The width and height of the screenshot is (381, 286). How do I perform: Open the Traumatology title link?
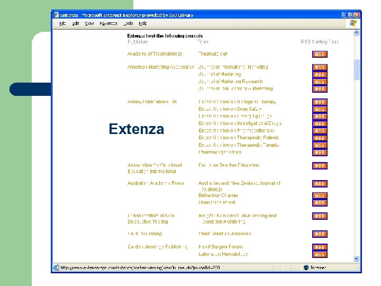(213, 53)
